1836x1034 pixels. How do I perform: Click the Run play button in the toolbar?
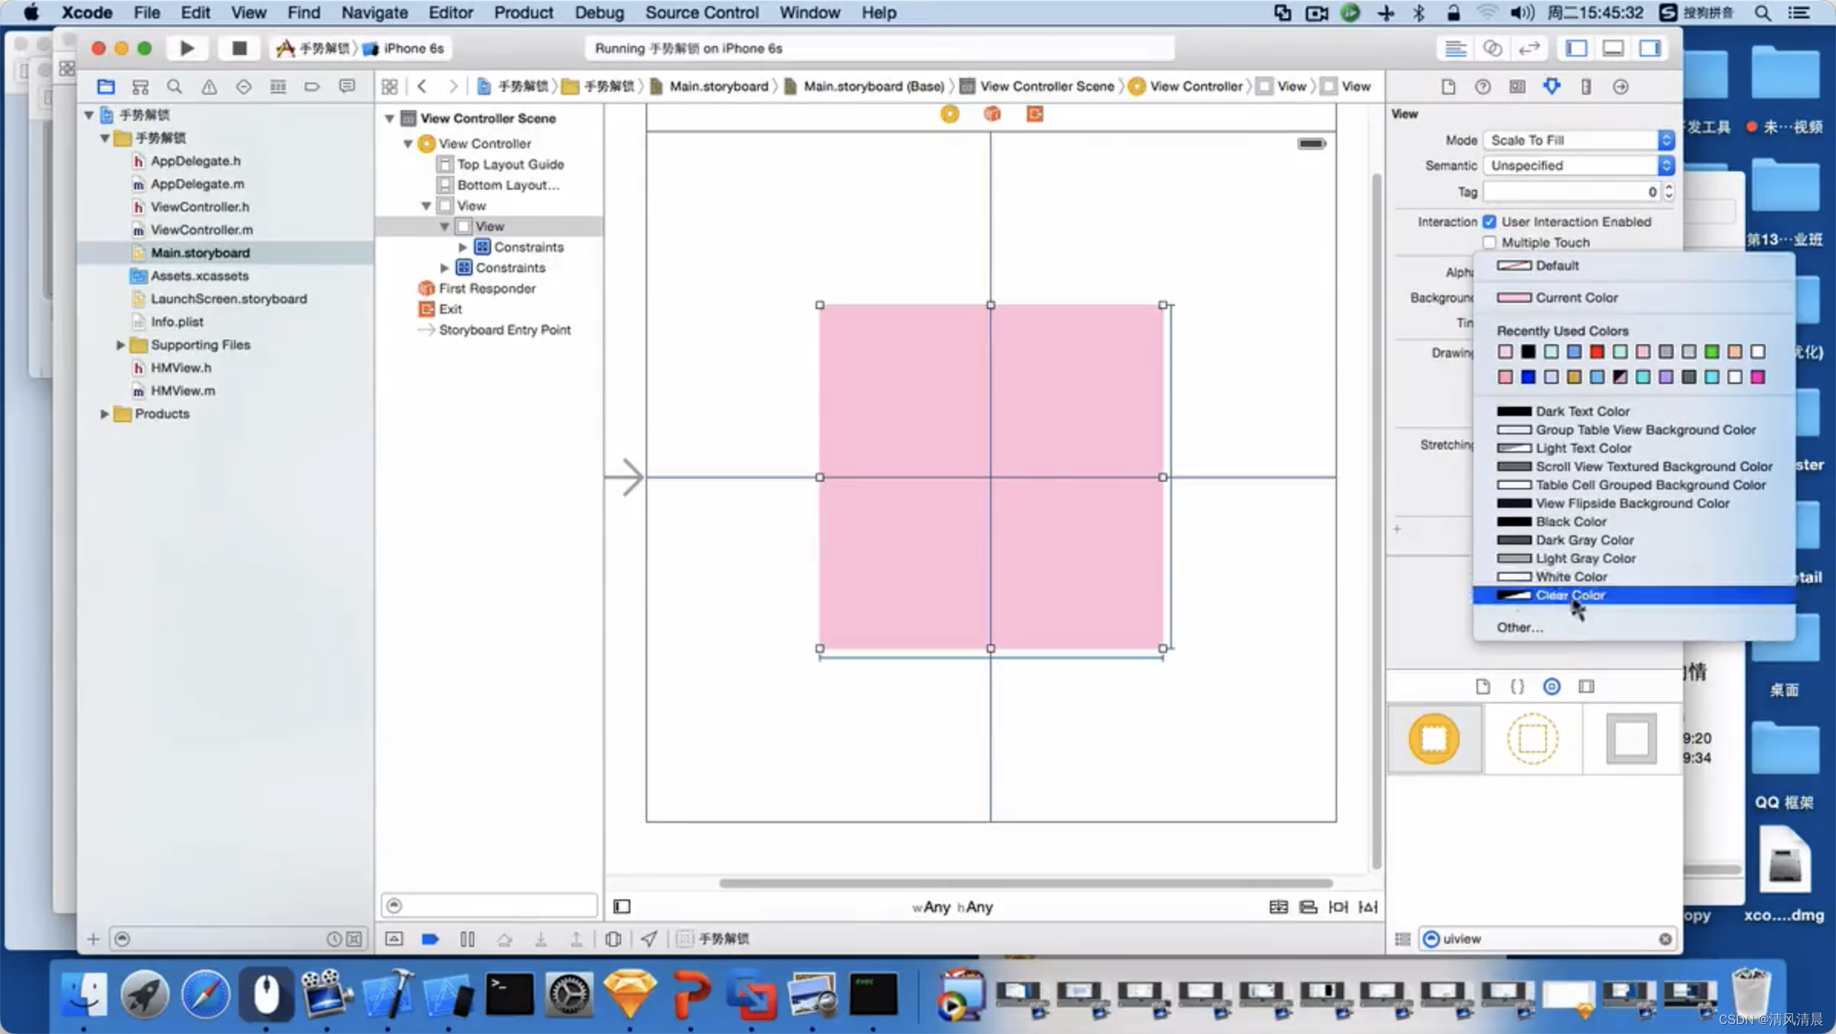click(x=187, y=48)
